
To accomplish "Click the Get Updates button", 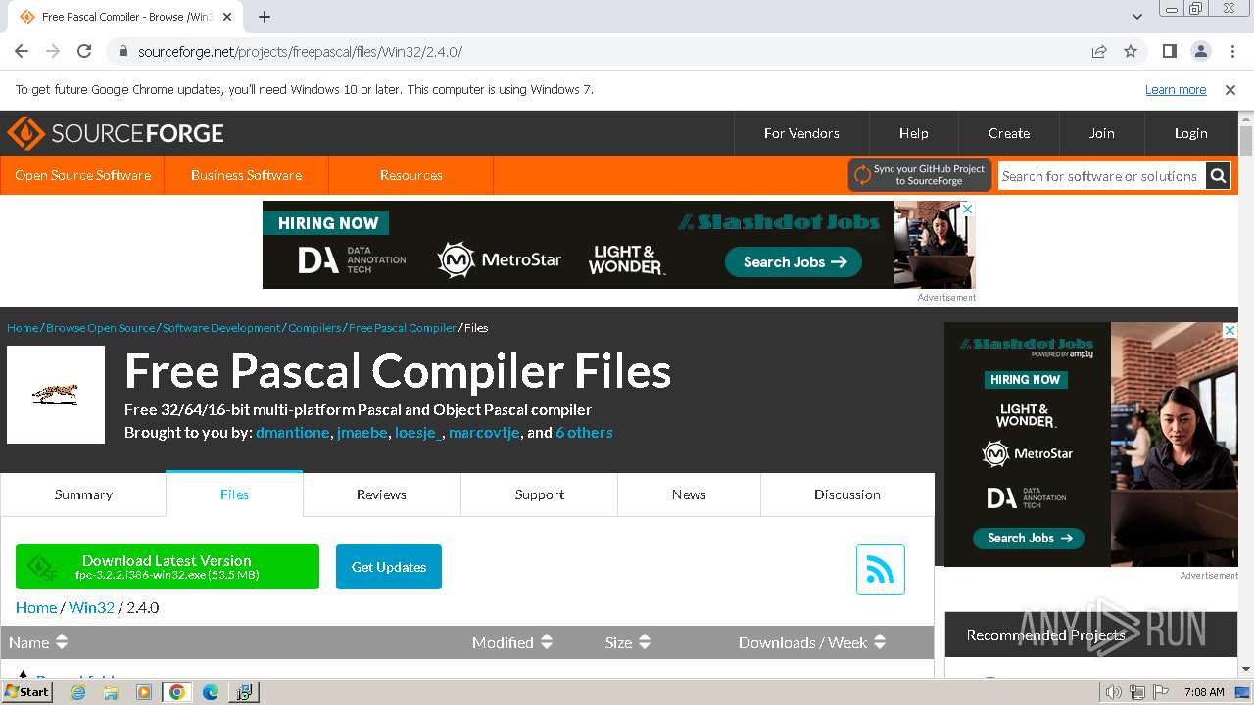I will 389,567.
